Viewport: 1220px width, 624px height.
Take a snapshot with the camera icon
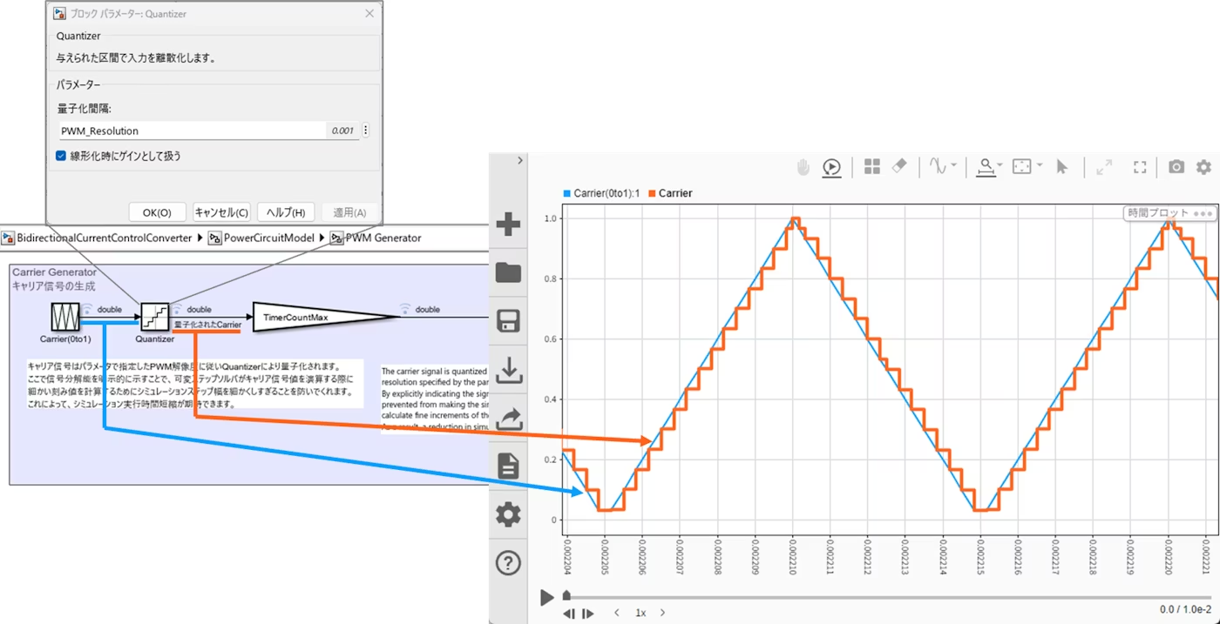[1176, 167]
